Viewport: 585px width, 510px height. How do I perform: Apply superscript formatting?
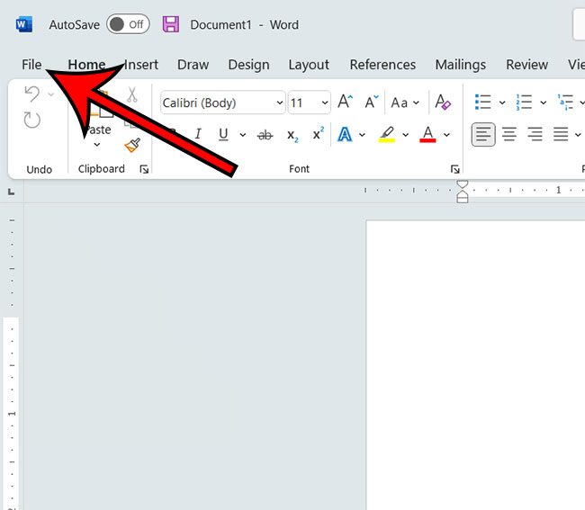click(x=318, y=135)
